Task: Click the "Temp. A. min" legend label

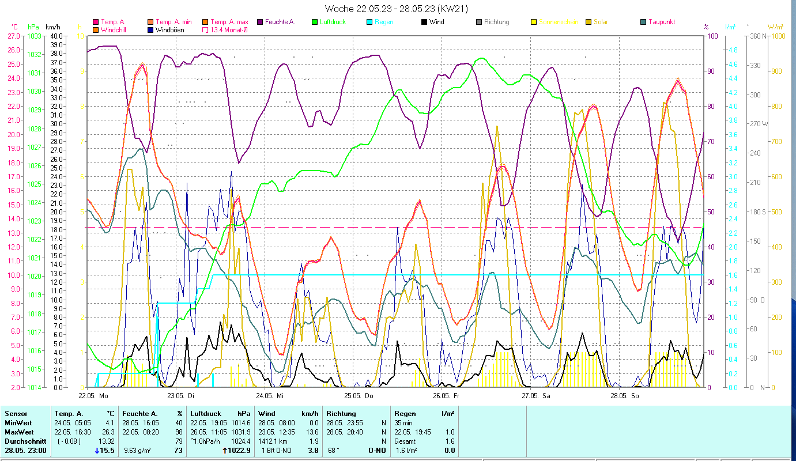Action: pos(174,22)
